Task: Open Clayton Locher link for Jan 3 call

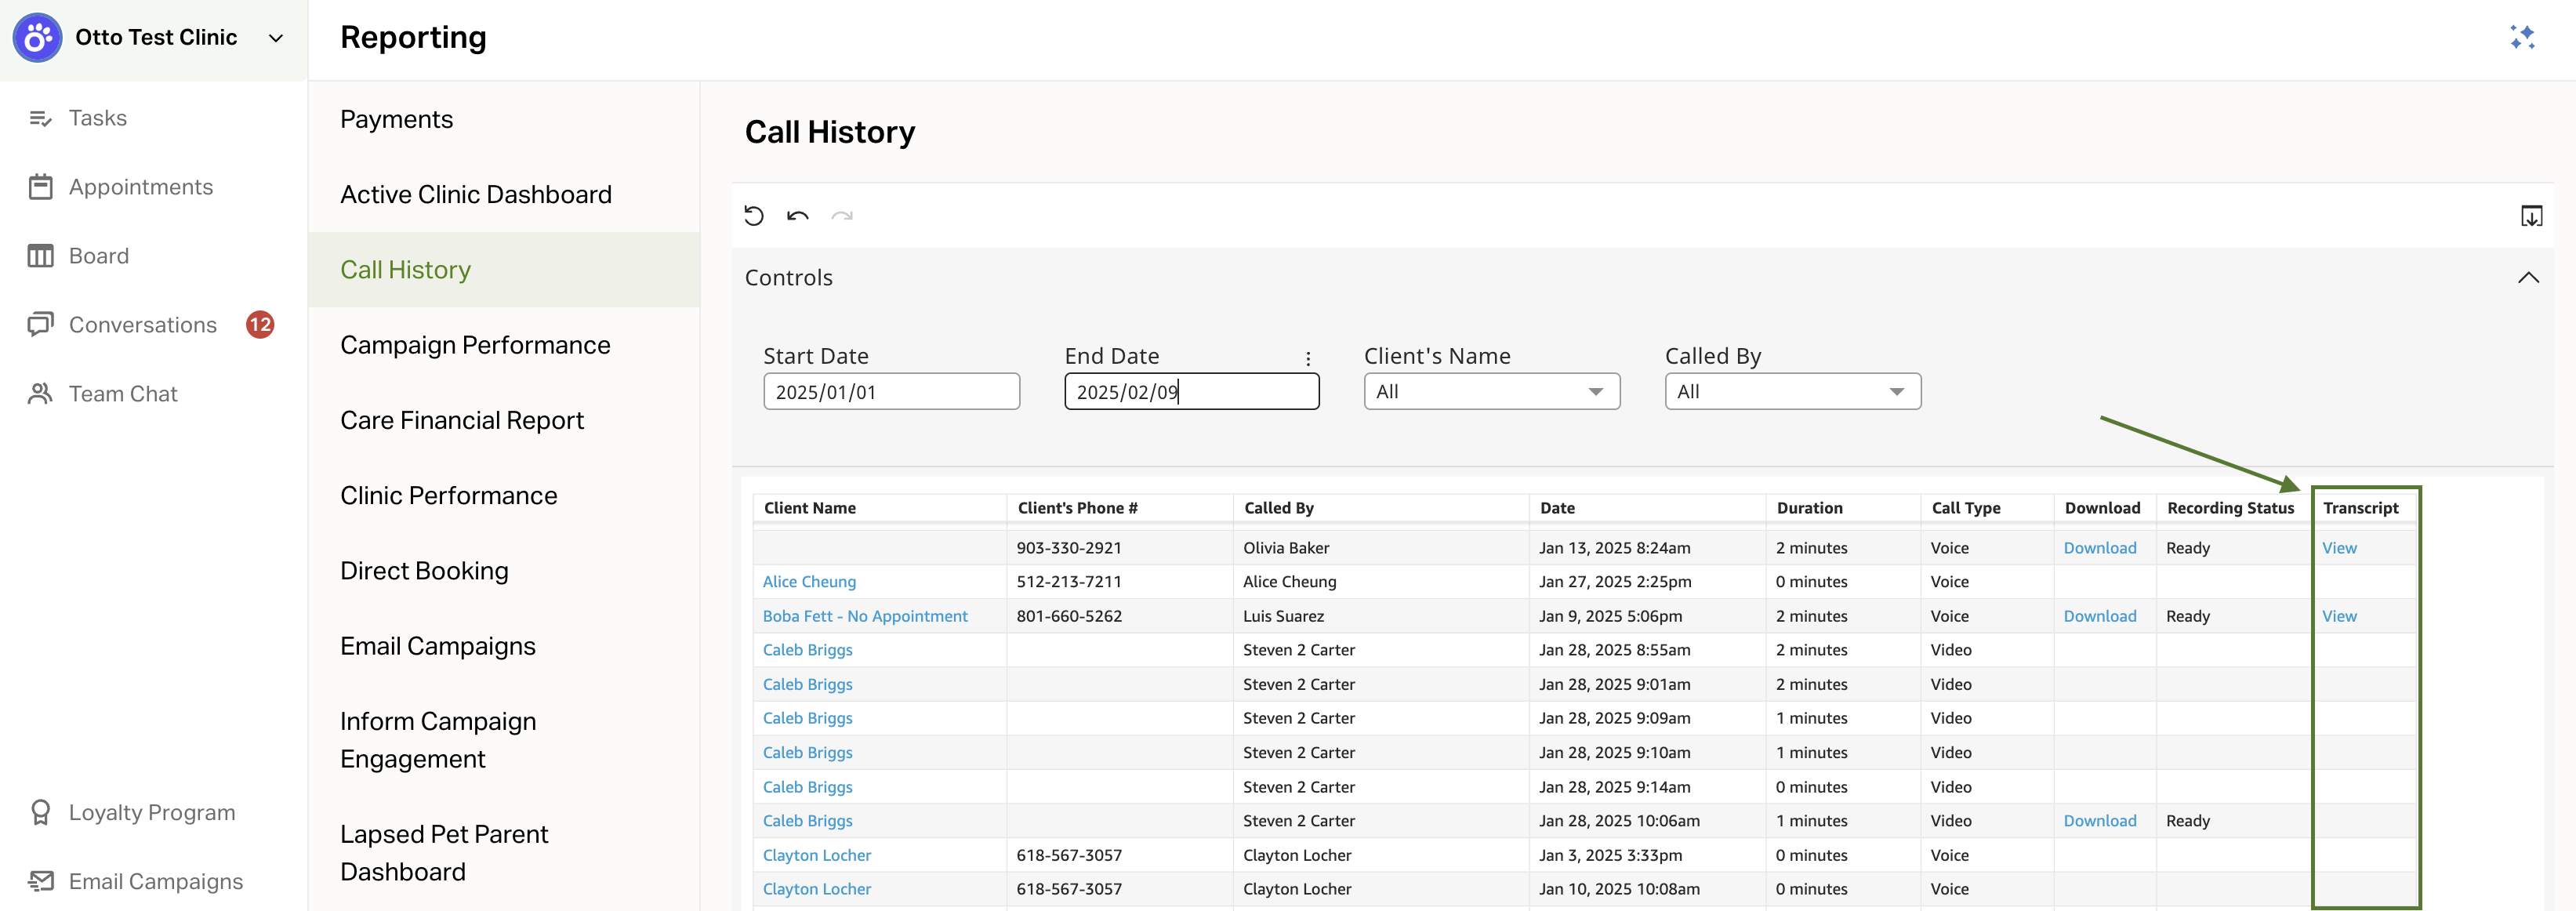Action: click(816, 855)
